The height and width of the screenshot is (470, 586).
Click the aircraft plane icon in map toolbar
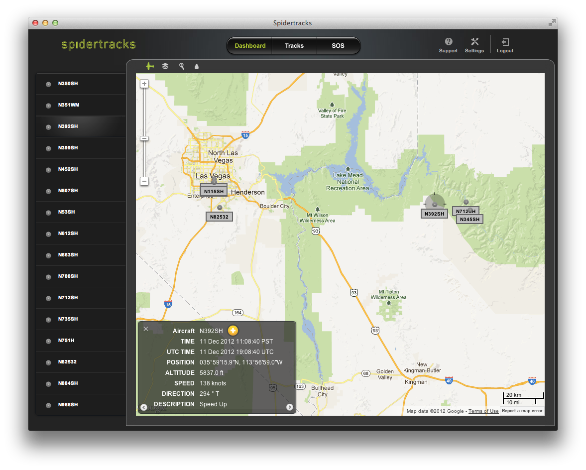[x=150, y=66]
